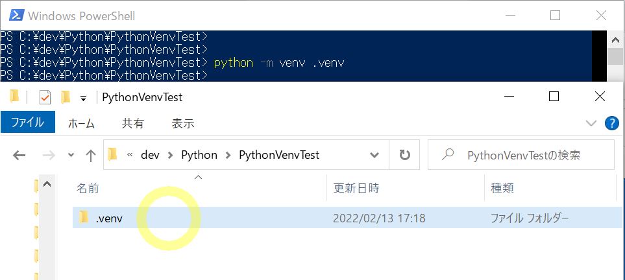625x280 pixels.
Task: Expand the recent locations dropdown arrow
Action: 71,155
